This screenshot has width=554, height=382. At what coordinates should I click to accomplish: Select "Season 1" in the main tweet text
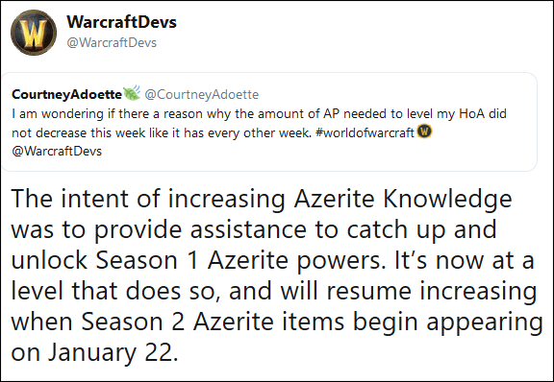tap(147, 261)
